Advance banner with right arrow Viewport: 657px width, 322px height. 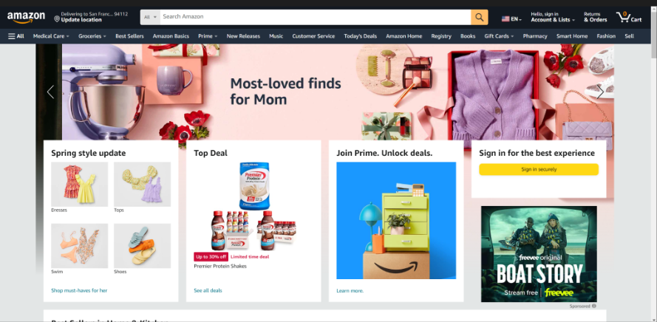tap(600, 92)
